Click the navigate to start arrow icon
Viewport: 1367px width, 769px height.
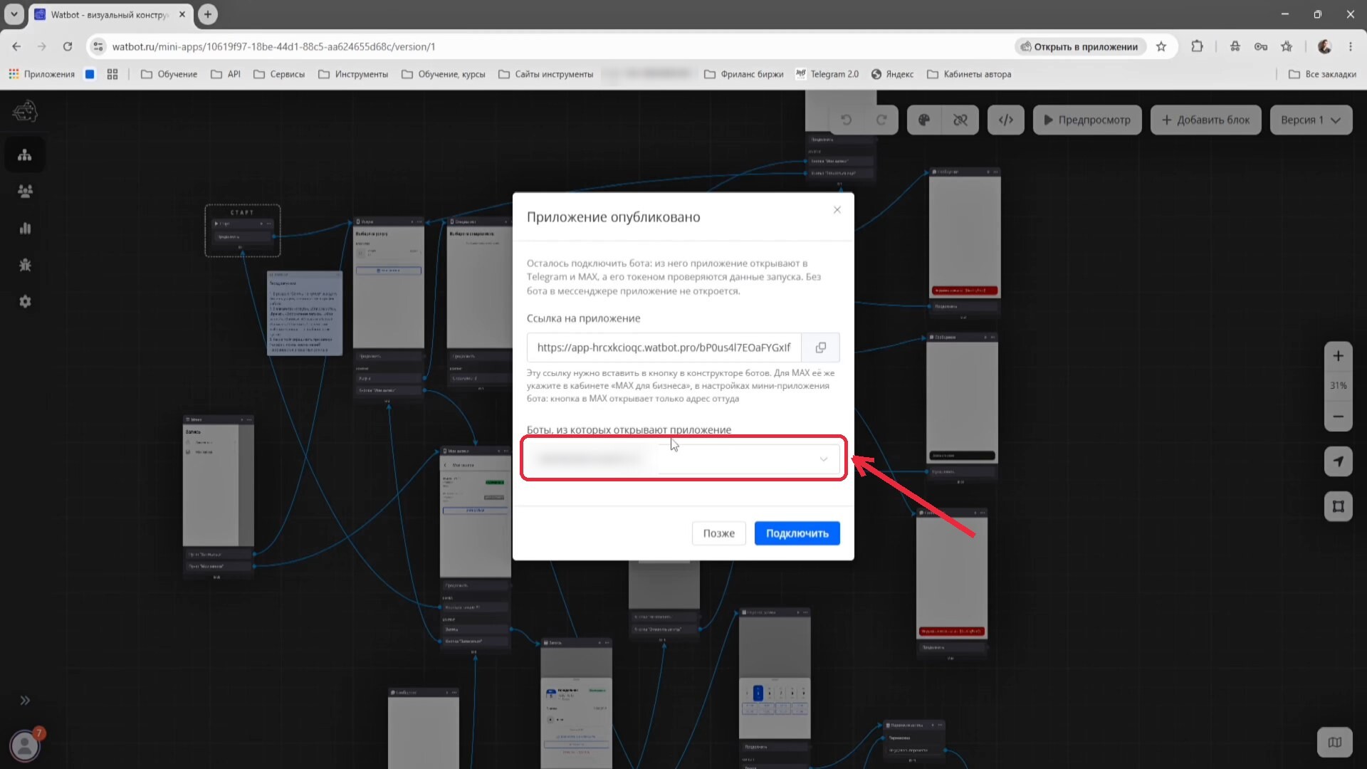tap(1339, 461)
